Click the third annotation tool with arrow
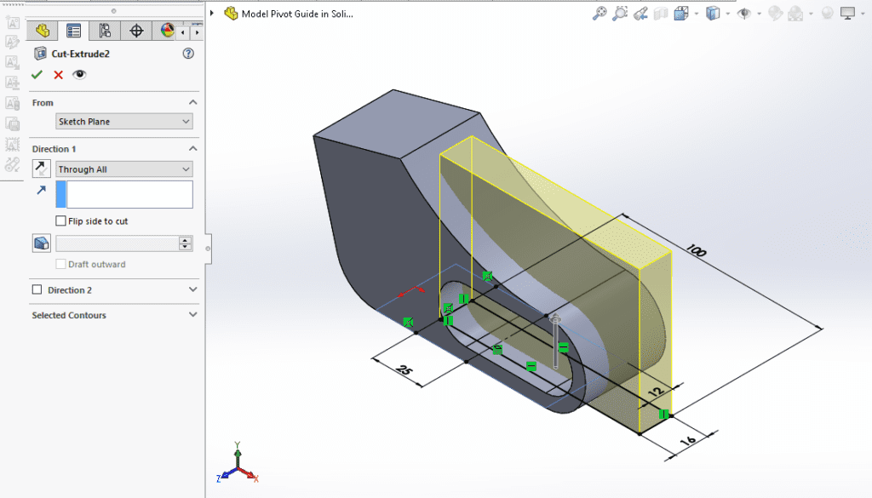Image resolution: width=872 pixels, height=498 pixels. coord(12,62)
